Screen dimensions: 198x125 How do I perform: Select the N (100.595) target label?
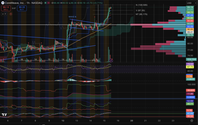tap(142, 5)
